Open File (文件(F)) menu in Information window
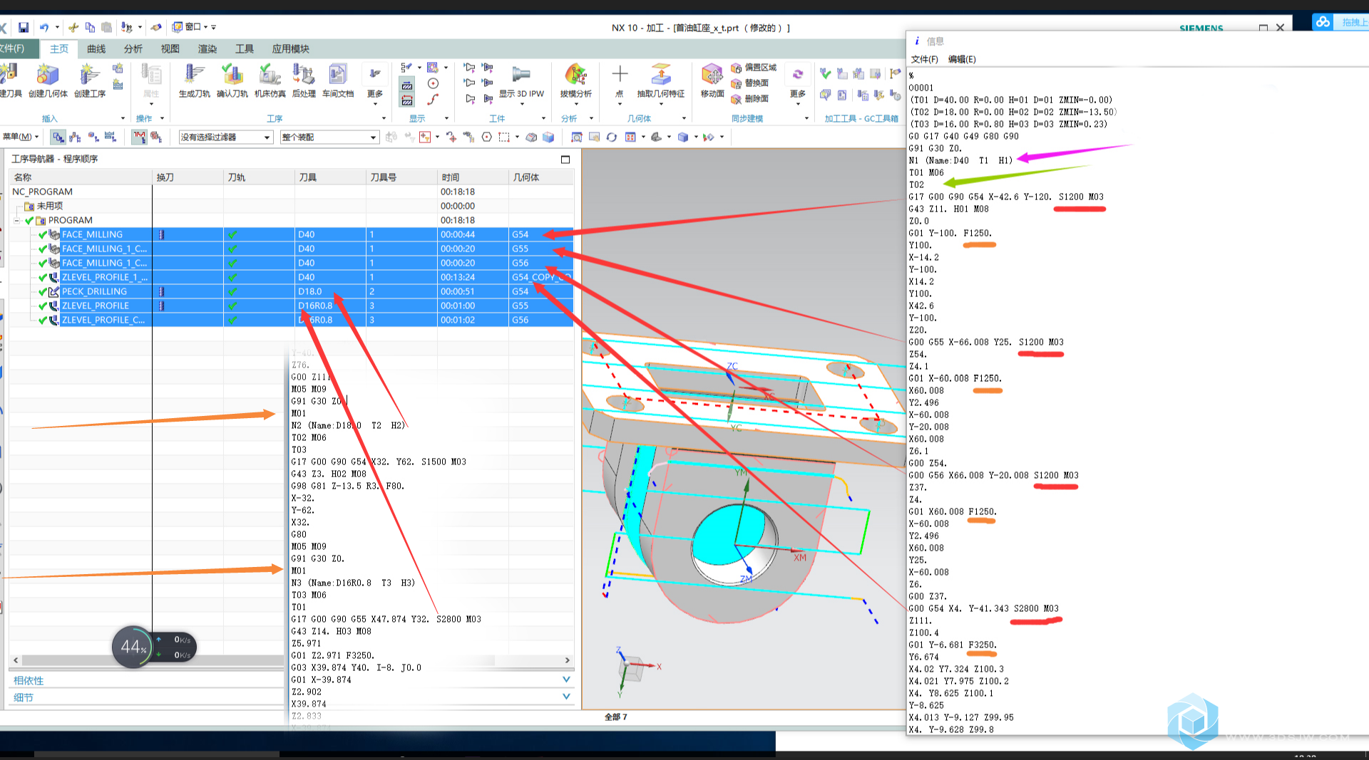This screenshot has height=760, width=1369. pos(925,59)
